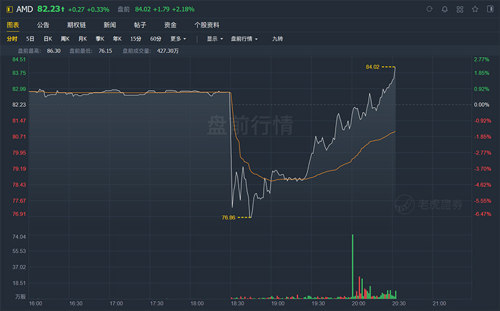500x311 pixels.
Task: Select the 分时 chart period
Action: pyautogui.click(x=12, y=39)
